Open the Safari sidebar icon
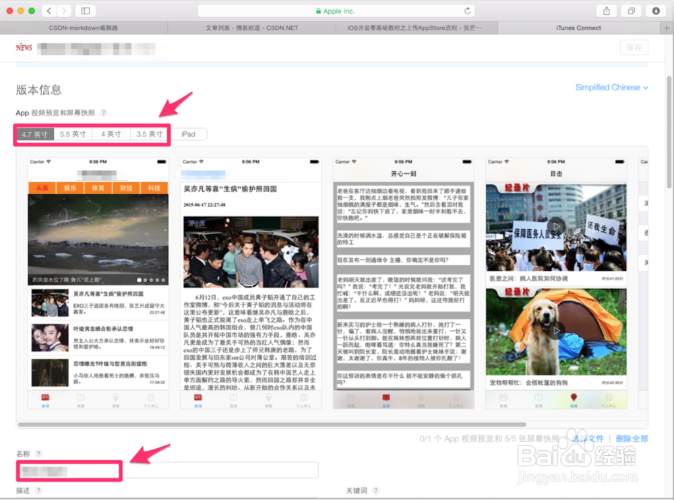Image resolution: width=674 pixels, height=500 pixels. click(84, 11)
